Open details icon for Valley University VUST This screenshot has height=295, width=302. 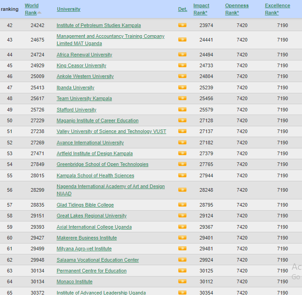[182, 131]
